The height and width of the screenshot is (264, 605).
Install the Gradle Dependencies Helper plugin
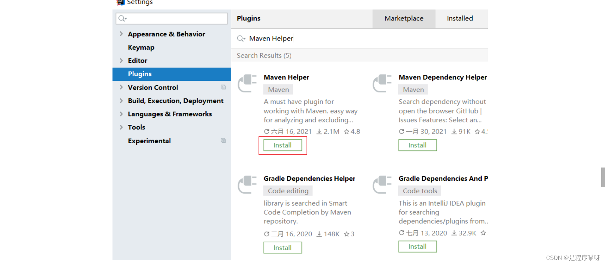click(x=283, y=248)
